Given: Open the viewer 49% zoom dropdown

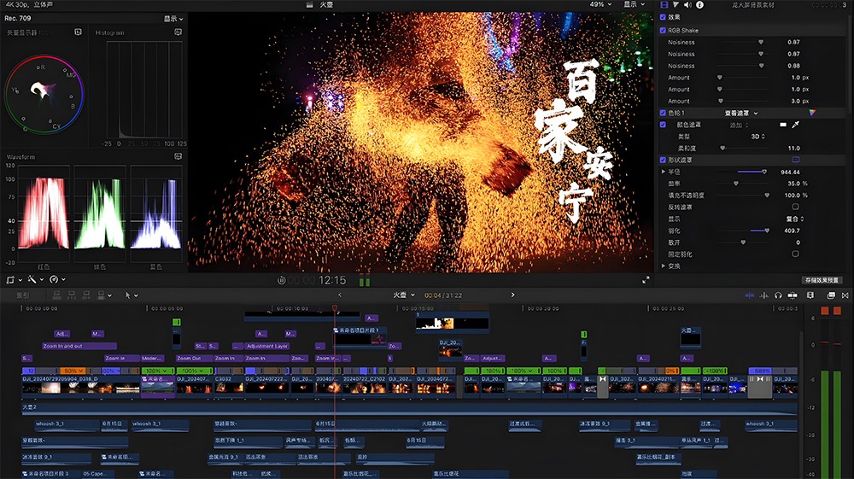Looking at the screenshot, I should 600,4.
